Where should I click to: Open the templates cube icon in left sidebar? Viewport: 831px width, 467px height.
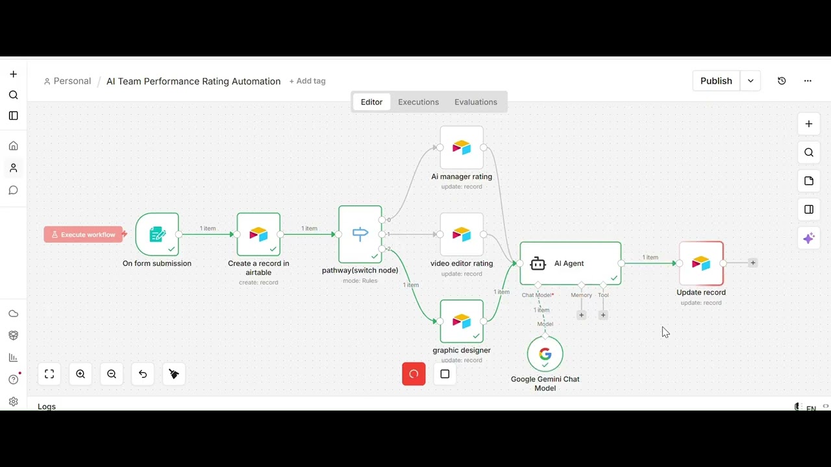pyautogui.click(x=13, y=335)
